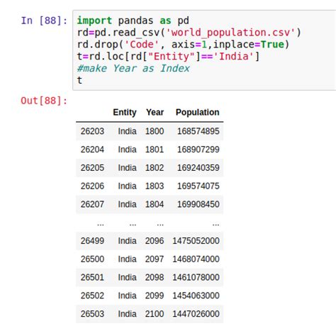Click the India cell in row 26203
The height and width of the screenshot is (326, 336).
pos(127,131)
